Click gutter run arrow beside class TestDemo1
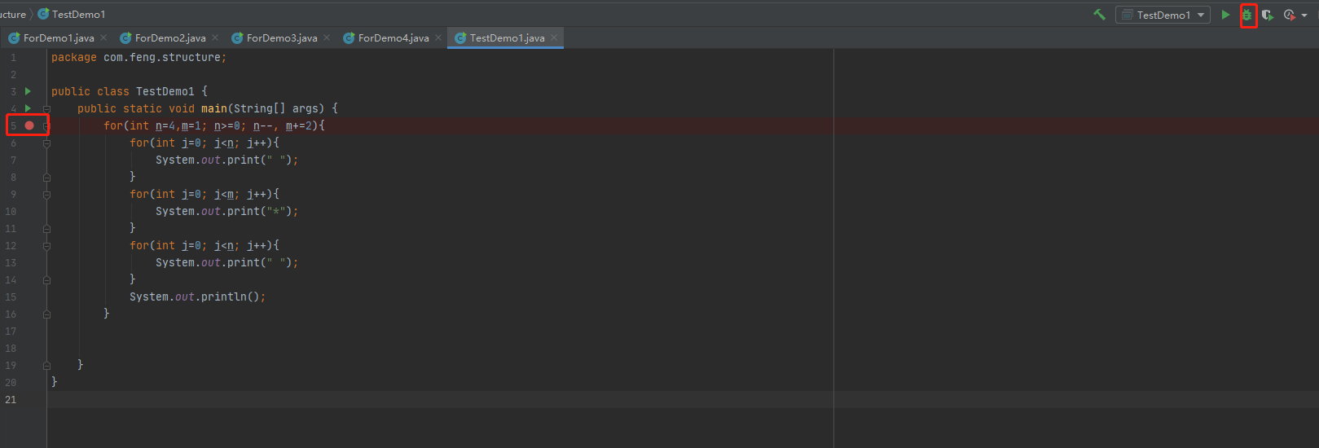The height and width of the screenshot is (448, 1319). point(29,91)
